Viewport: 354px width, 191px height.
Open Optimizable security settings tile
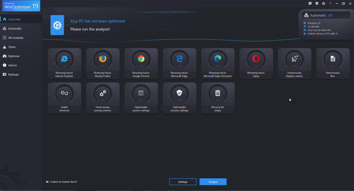(179, 98)
